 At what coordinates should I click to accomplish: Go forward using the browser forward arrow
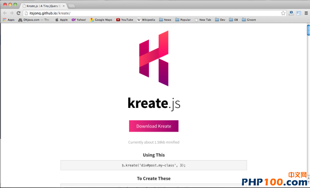click(x=12, y=13)
